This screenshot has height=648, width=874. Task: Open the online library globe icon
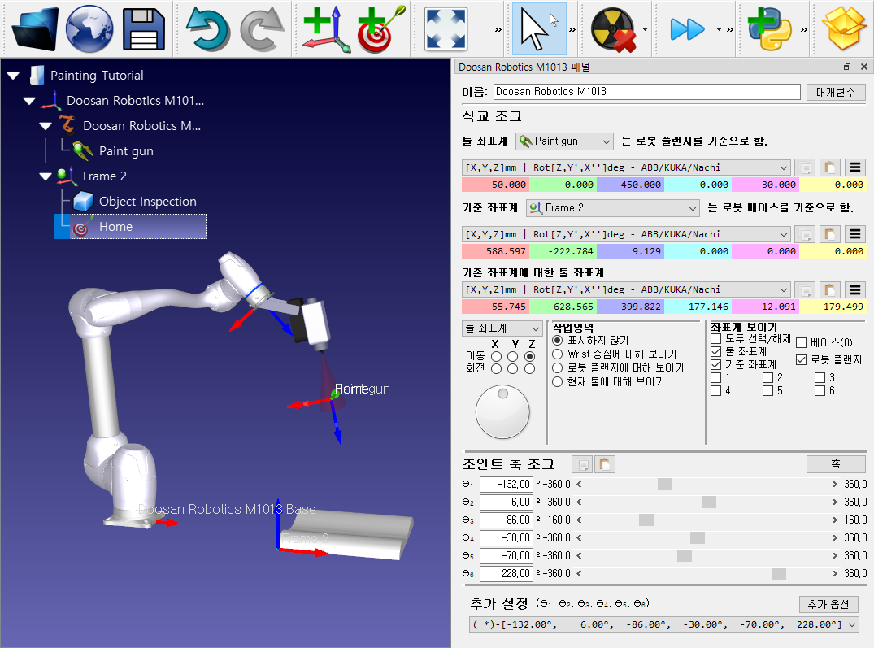click(89, 28)
